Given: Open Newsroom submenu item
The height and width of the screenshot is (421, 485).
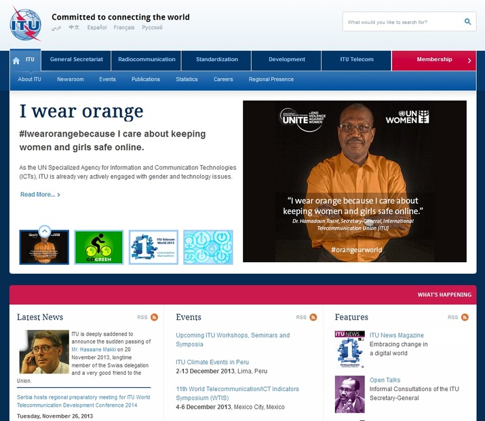Looking at the screenshot, I should pyautogui.click(x=71, y=79).
